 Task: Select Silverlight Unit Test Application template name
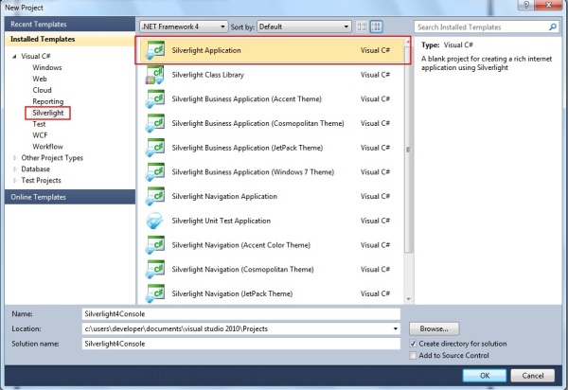tap(221, 221)
